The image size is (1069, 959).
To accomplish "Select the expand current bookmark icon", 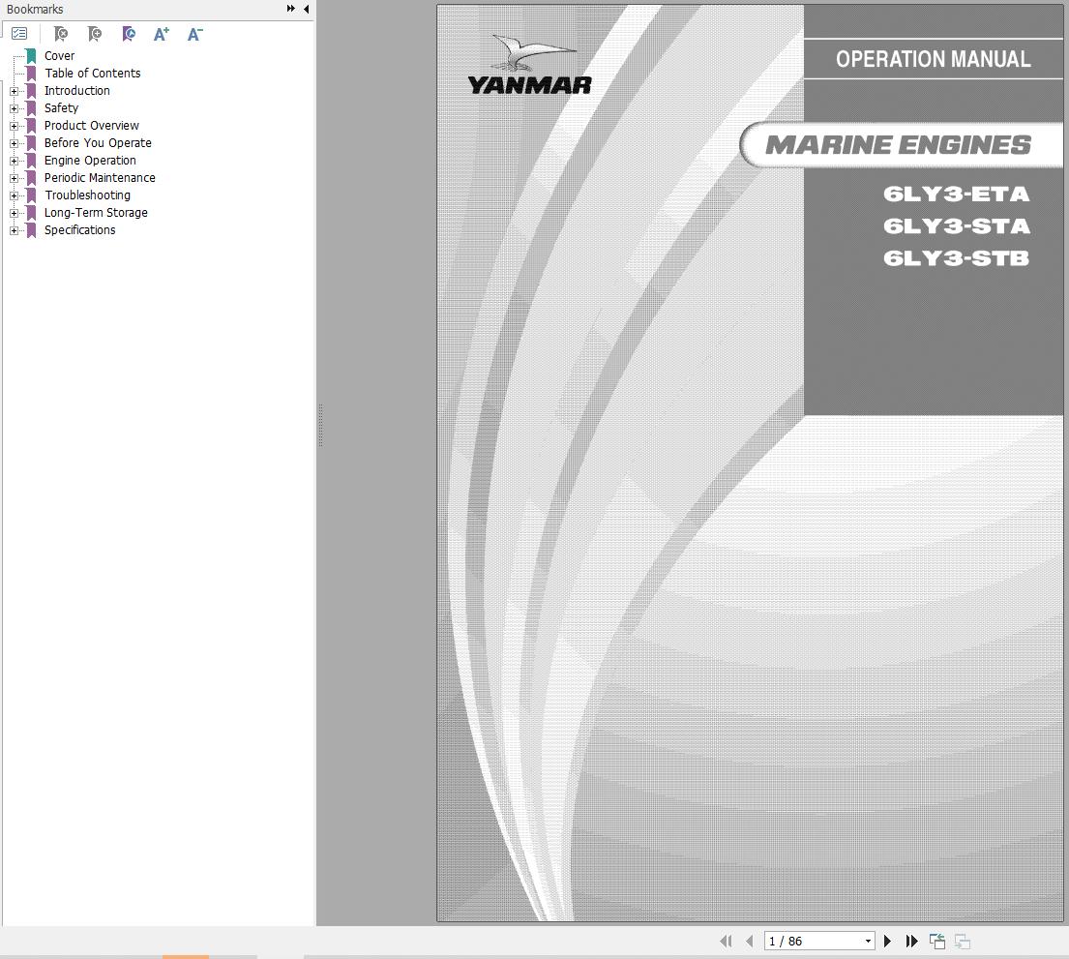I will tap(128, 34).
